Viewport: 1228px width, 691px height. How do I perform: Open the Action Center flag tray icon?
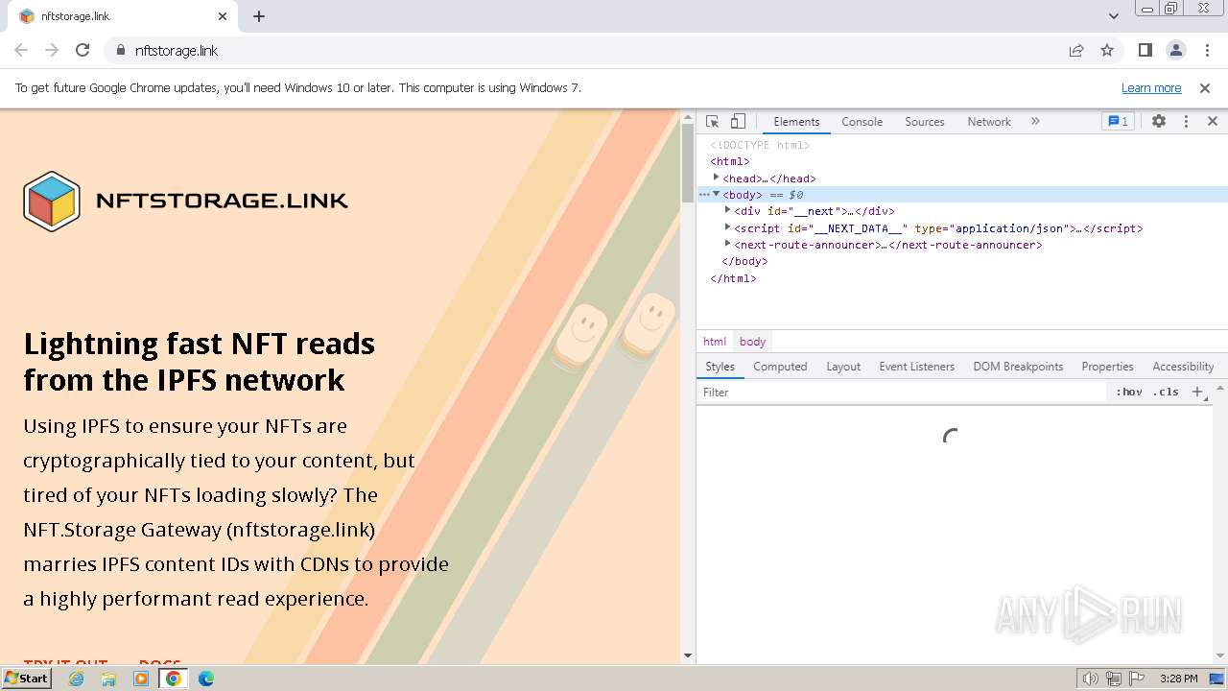click(x=1137, y=679)
